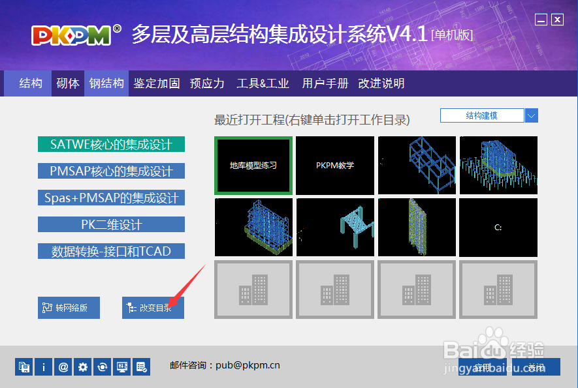Select the PKPM教学 project thumbnail
Image resolution: width=578 pixels, height=388 pixels.
[335, 165]
